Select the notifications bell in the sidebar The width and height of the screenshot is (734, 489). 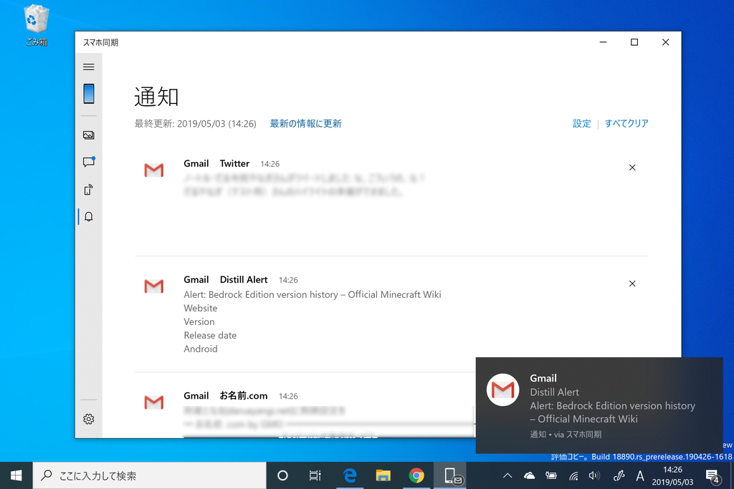point(88,216)
